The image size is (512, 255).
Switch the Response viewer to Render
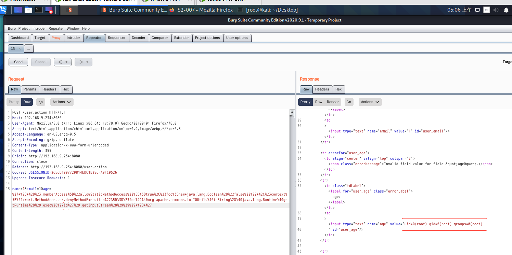[333, 102]
